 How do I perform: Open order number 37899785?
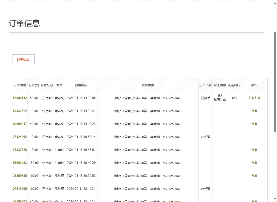(x=20, y=176)
